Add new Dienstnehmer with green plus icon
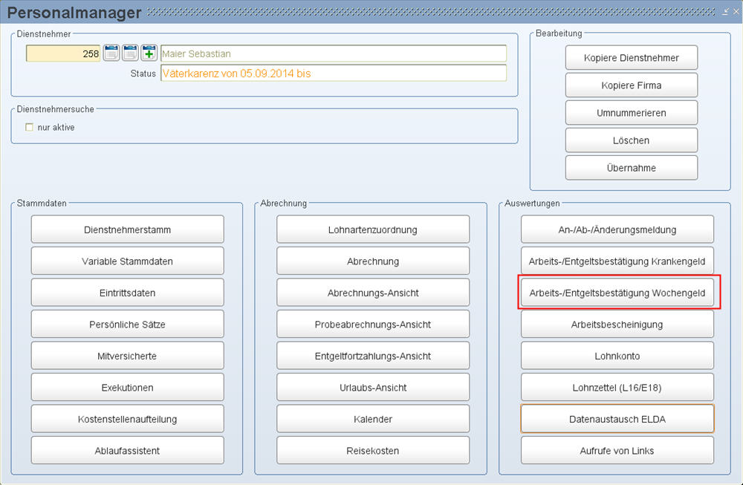This screenshot has width=743, height=485. point(149,53)
